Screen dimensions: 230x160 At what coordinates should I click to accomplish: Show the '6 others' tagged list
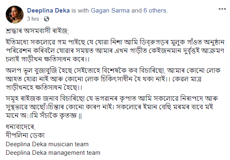155,11
